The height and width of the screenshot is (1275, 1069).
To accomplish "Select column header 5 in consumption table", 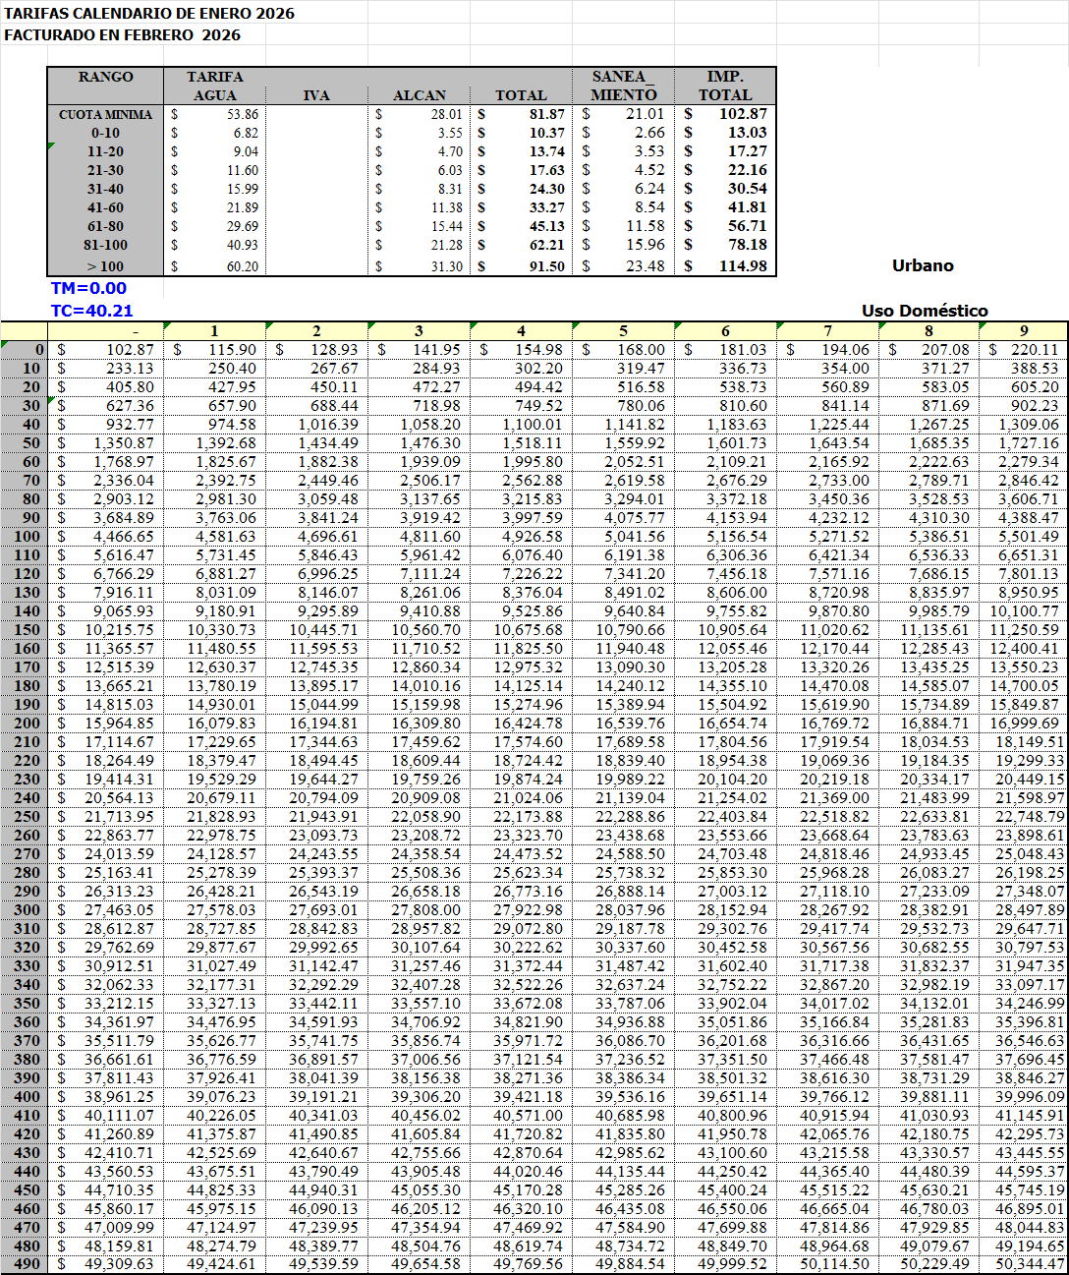I will pyautogui.click(x=623, y=331).
